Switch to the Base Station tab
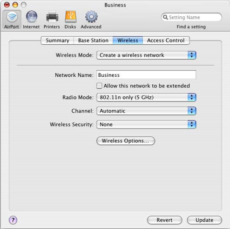This screenshot has height=229, width=230. click(x=93, y=40)
